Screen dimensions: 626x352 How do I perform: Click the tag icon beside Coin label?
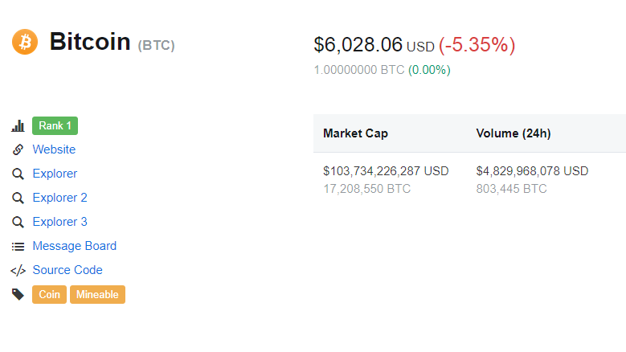[x=18, y=294]
